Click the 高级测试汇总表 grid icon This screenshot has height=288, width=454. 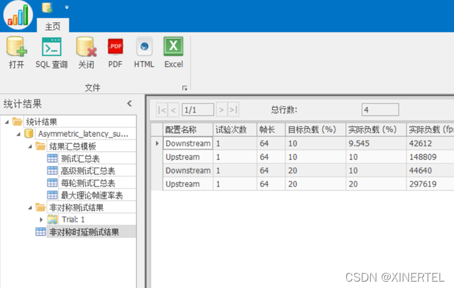coord(52,170)
